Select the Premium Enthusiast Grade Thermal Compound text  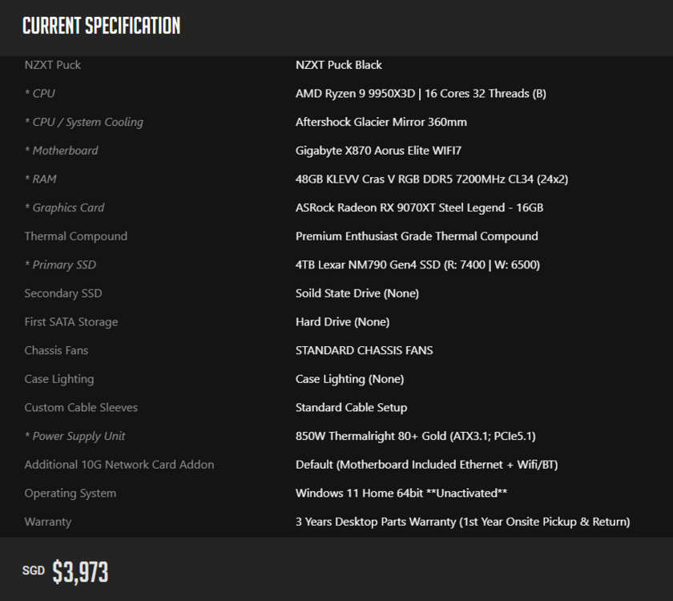(417, 236)
